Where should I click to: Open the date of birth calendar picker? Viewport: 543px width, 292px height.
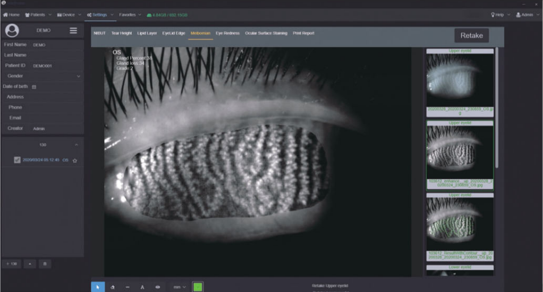point(34,87)
